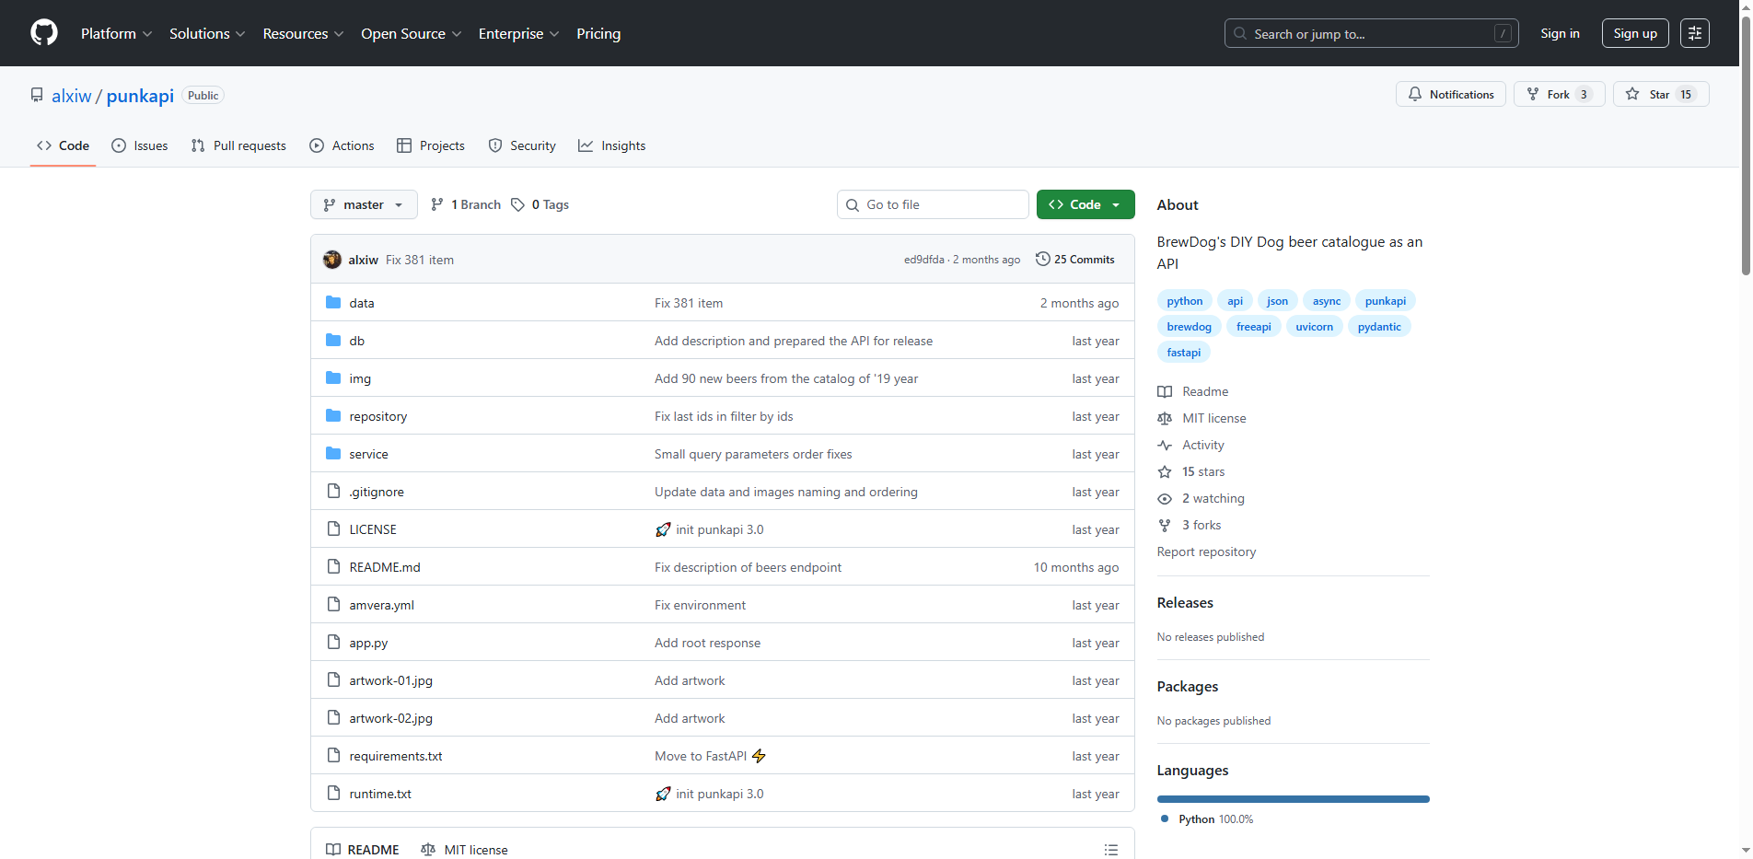Screen dimensions: 1753x859
Task: Switch to the Code tab
Action: [x=63, y=145]
